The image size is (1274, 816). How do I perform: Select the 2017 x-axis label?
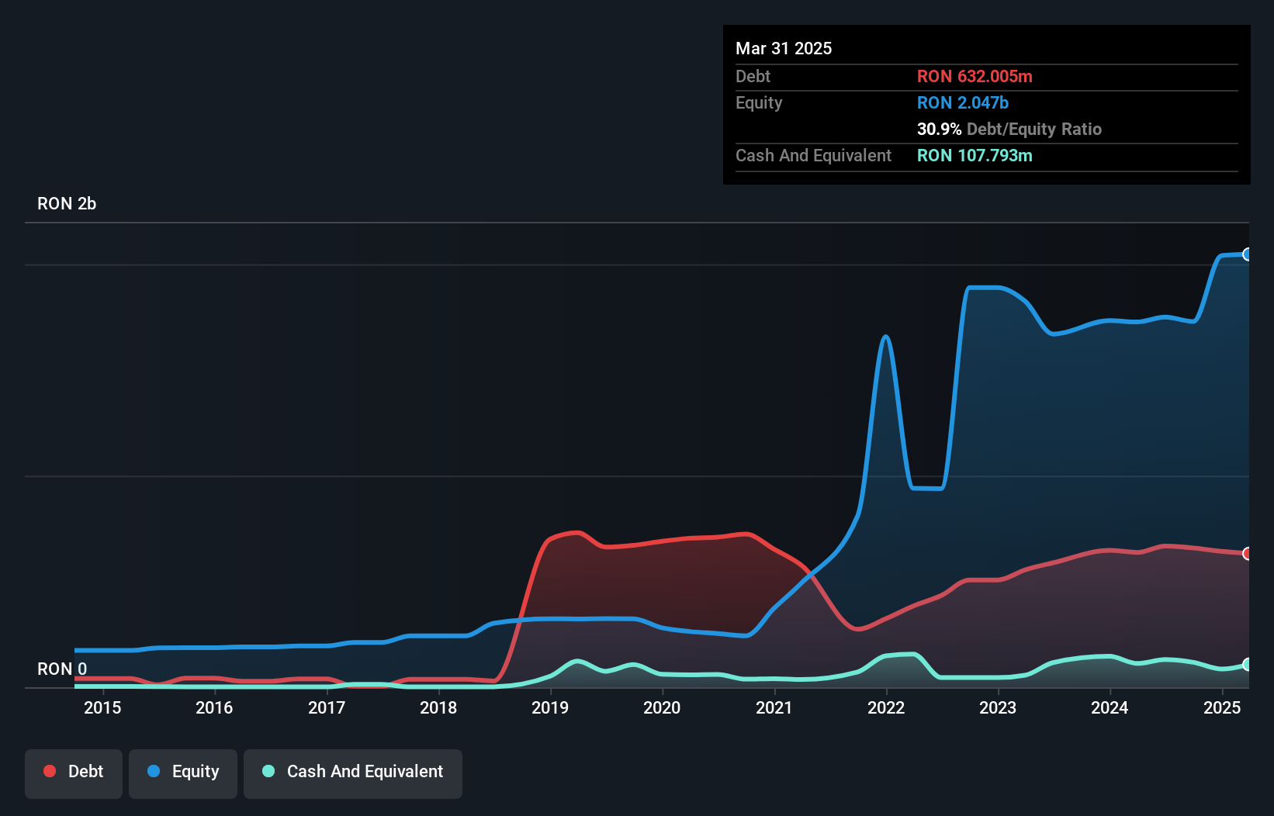coord(327,707)
